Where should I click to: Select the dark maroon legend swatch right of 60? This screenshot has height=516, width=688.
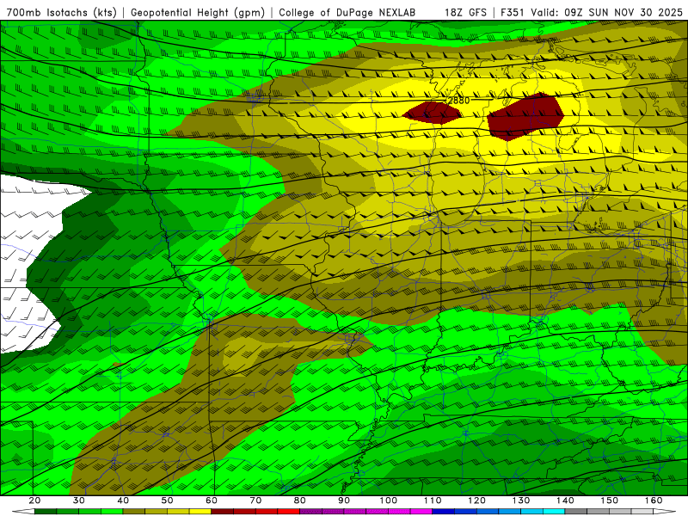point(223,512)
